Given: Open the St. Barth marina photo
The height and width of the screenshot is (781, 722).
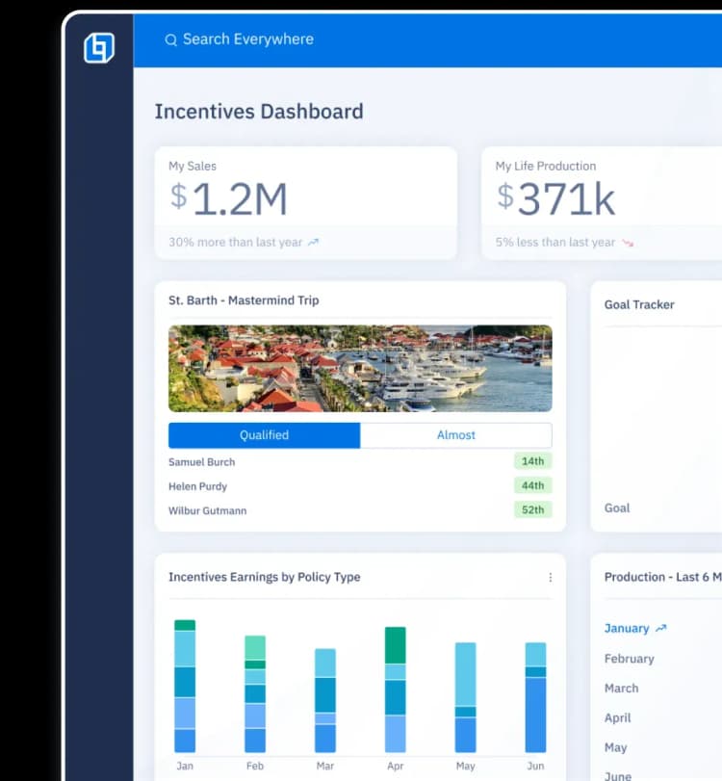Looking at the screenshot, I should tap(360, 368).
